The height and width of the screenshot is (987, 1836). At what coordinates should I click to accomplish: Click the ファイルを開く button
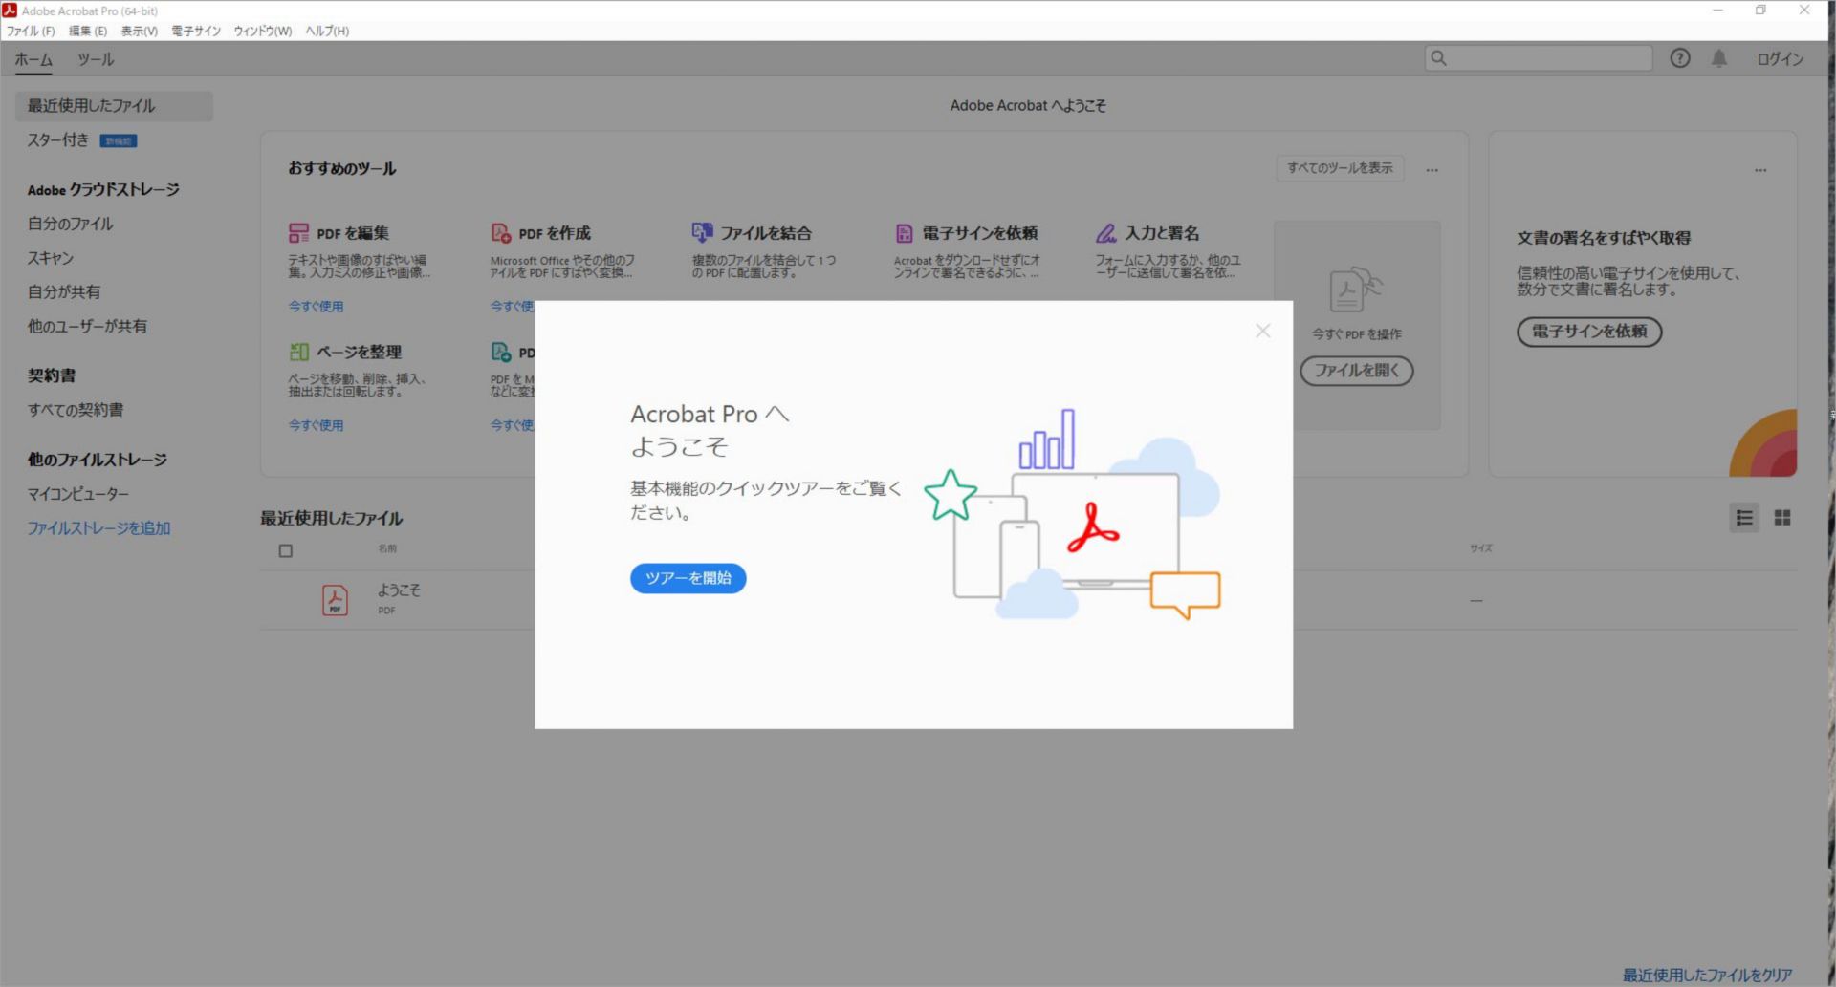click(1356, 371)
